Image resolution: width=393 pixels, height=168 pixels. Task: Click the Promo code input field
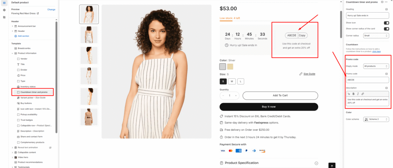pyautogui.click(x=367, y=80)
